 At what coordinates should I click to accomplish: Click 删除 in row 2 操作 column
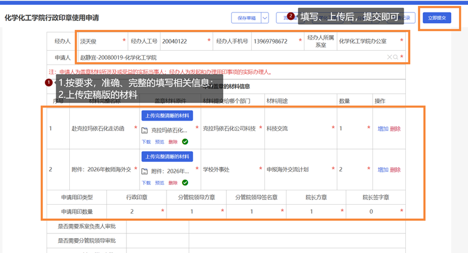click(395, 169)
